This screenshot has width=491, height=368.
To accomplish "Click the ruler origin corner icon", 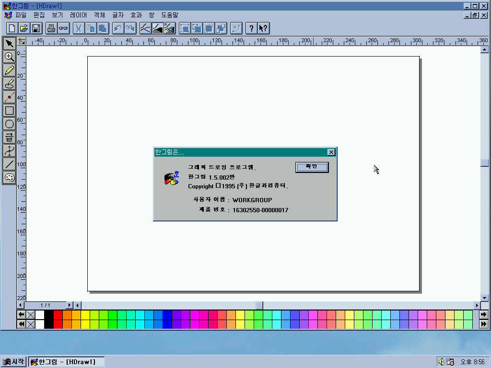I will pos(22,41).
